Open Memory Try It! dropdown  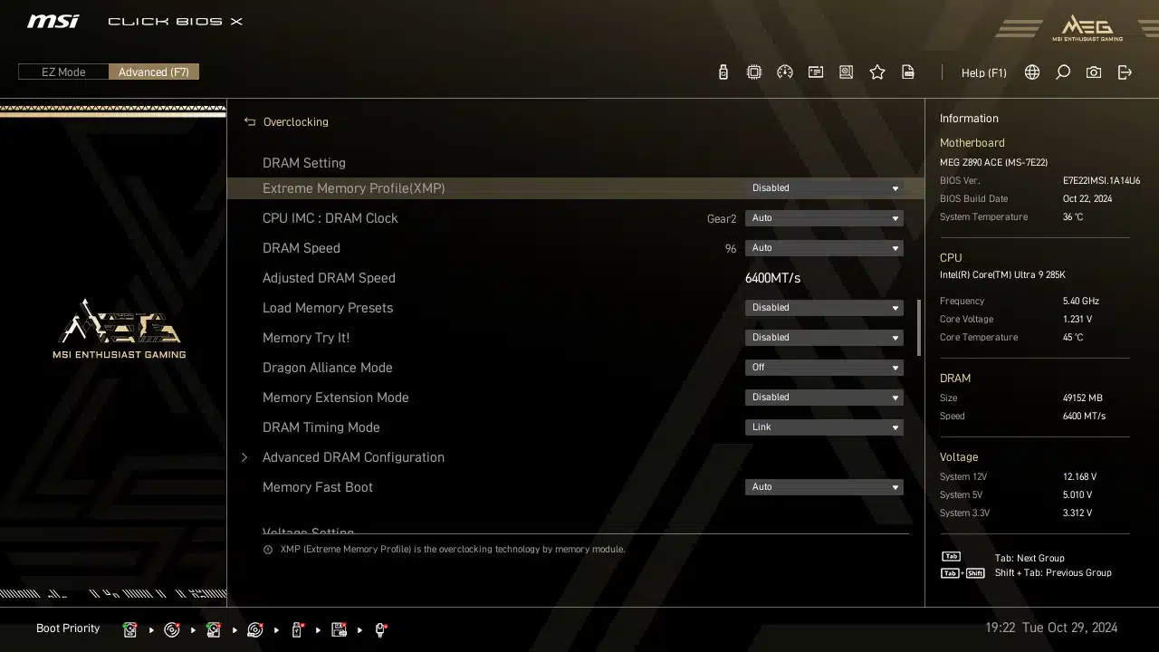pyautogui.click(x=824, y=338)
